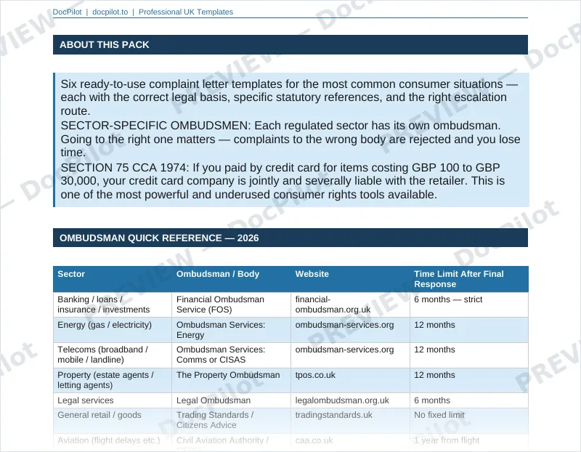
Task: Click the 'Six ready-to-use complaint letter templates' paragraph
Action: pyautogui.click(x=289, y=97)
